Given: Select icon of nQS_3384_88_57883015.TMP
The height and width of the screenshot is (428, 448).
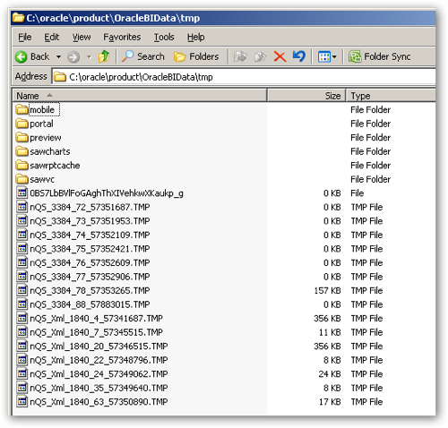Looking at the screenshot, I should pyautogui.click(x=22, y=304).
